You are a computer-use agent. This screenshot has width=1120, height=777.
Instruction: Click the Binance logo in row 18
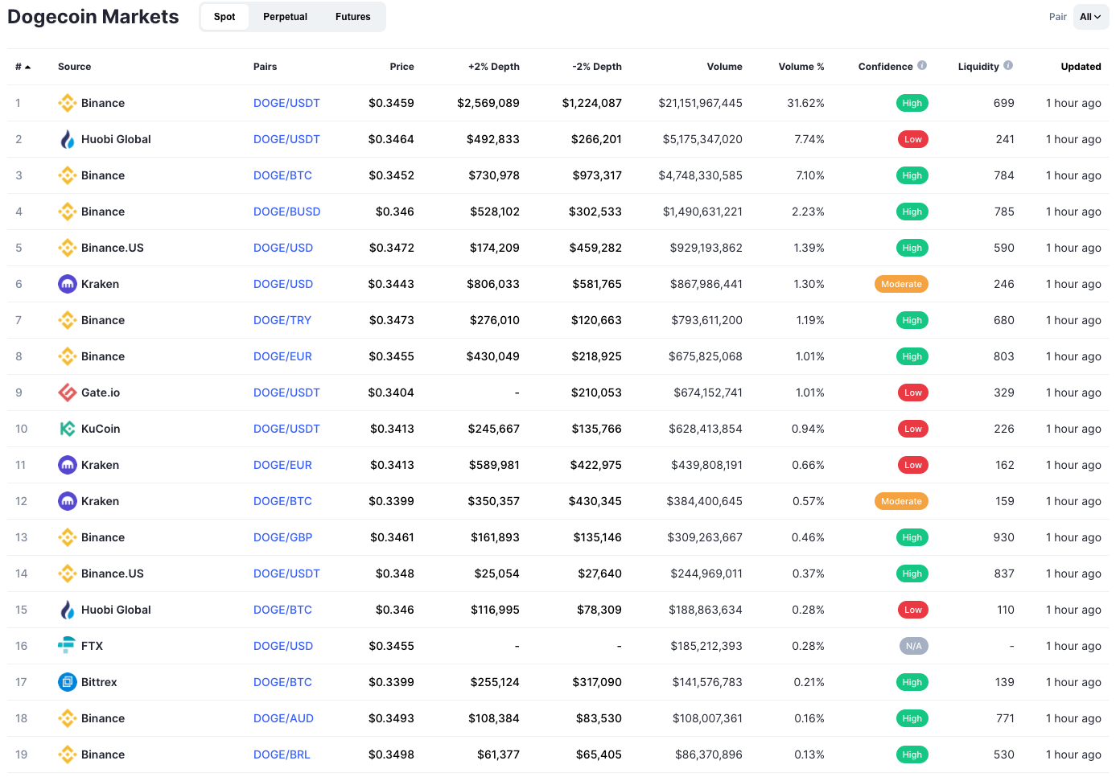(x=68, y=718)
